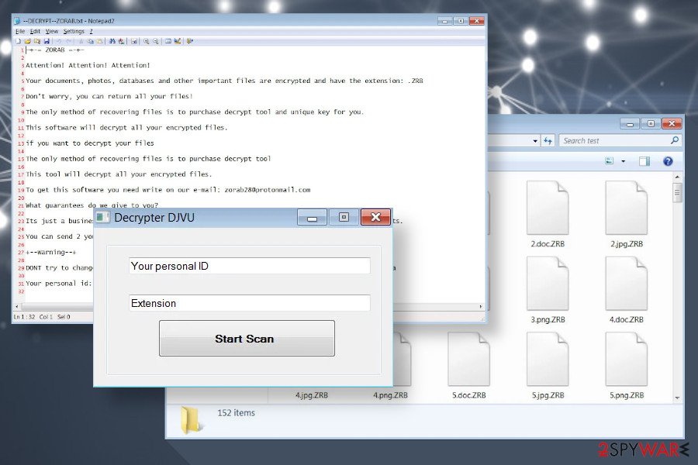Expand the Explorer address bar history dropdown
The width and height of the screenshot is (698, 465).
tap(535, 141)
